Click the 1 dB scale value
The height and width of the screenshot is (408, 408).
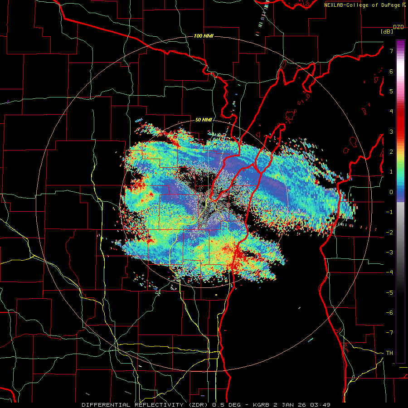coord(391,172)
